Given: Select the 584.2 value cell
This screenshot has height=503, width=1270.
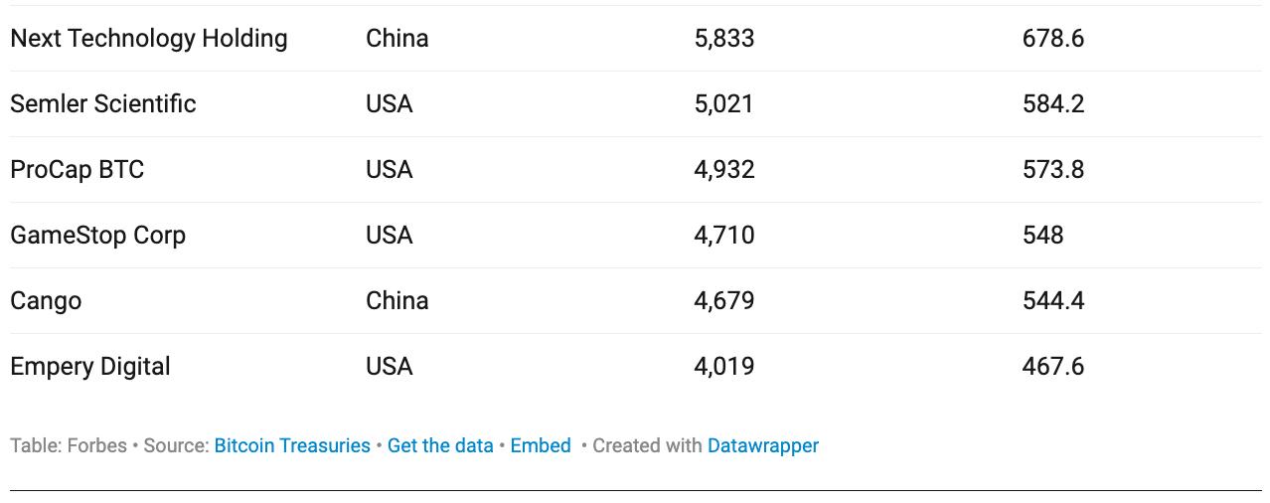Looking at the screenshot, I should point(1052,104).
